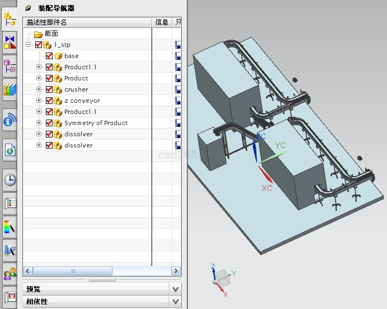Open the Roles people icon tab
Screen dimensions: 387x309
click(10, 274)
